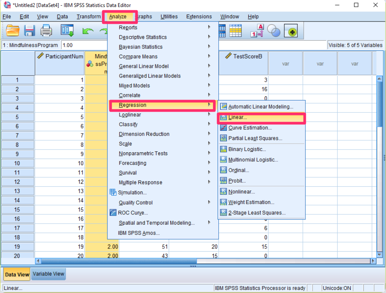Screen dimensions: 386x293
Task: Click the Linear regression LIN icon
Action: pyautogui.click(x=223, y=117)
